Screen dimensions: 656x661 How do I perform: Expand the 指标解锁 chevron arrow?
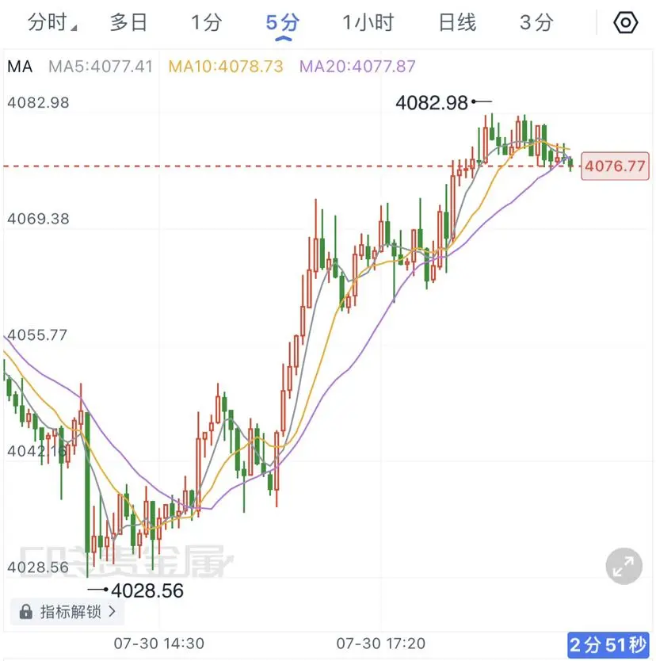(112, 611)
